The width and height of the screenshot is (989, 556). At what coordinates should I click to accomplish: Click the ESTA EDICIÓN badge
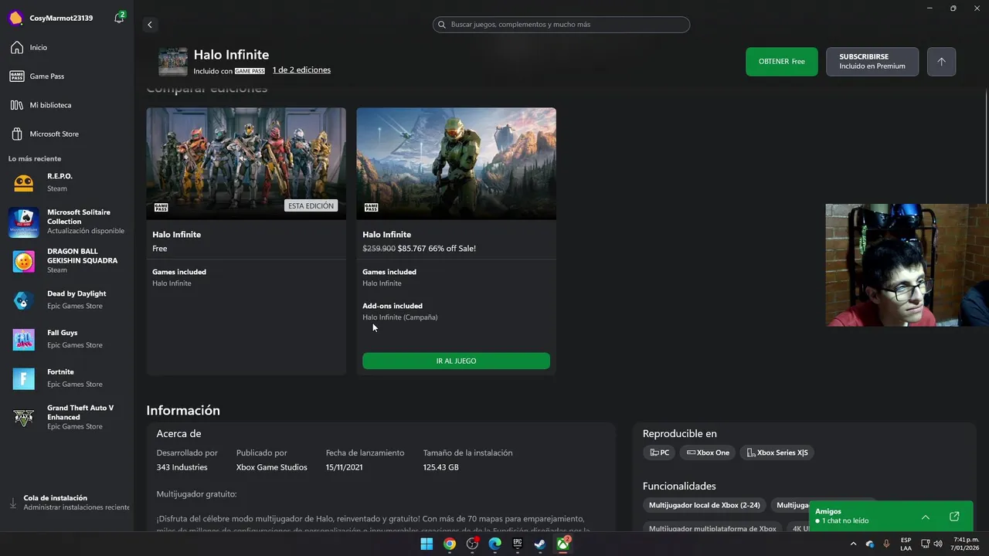[x=311, y=206]
